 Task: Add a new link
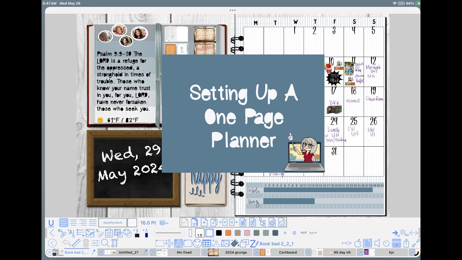[99, 233]
